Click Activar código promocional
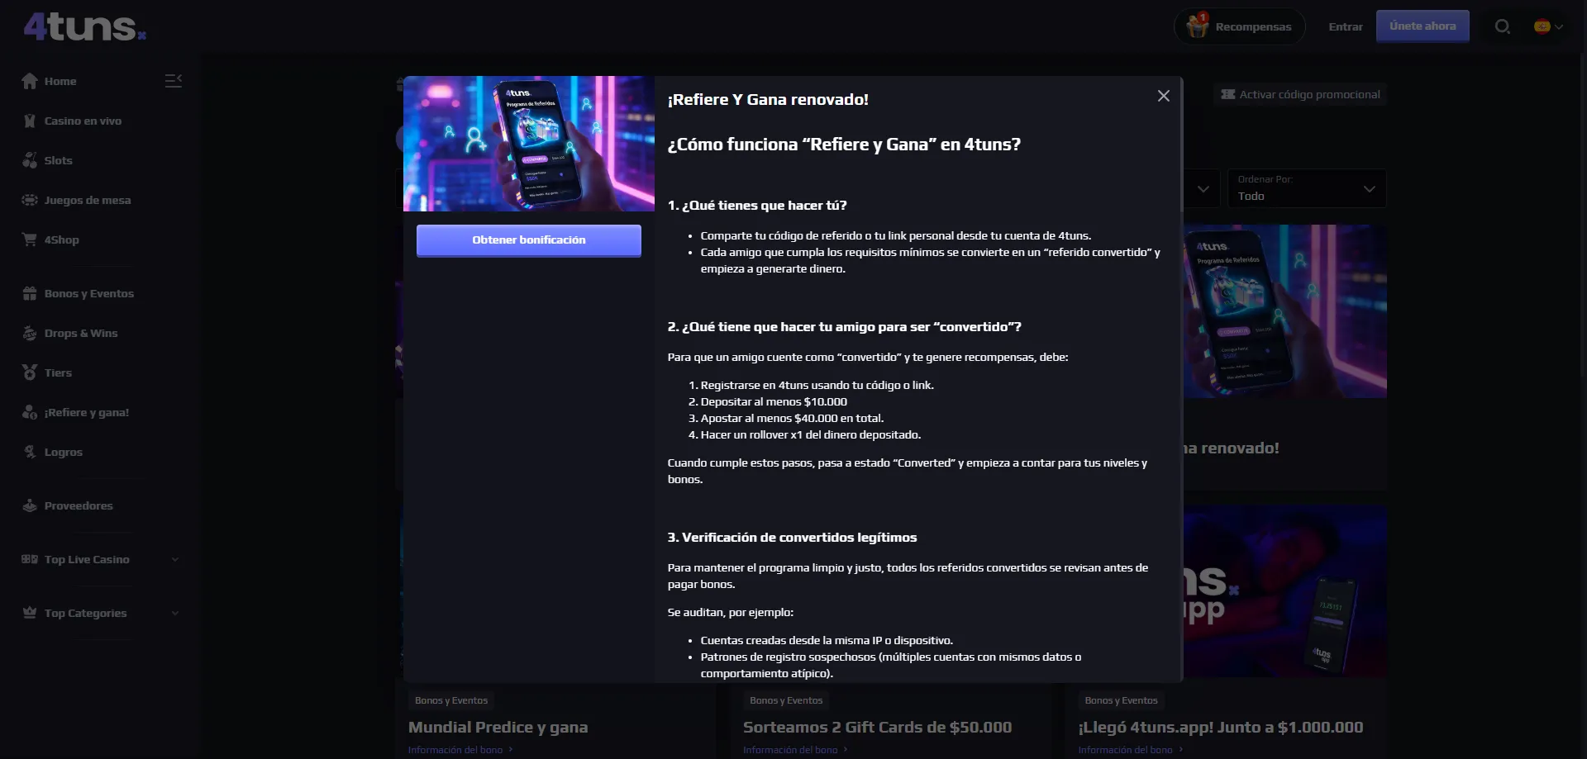This screenshot has width=1587, height=759. [x=1301, y=94]
